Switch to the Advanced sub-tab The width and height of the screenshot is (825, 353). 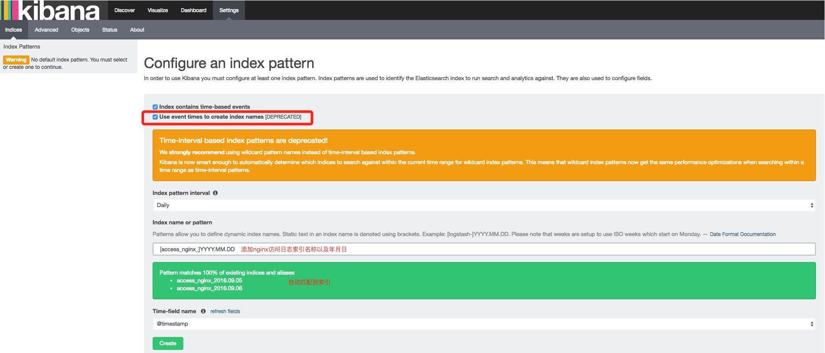[x=46, y=30]
